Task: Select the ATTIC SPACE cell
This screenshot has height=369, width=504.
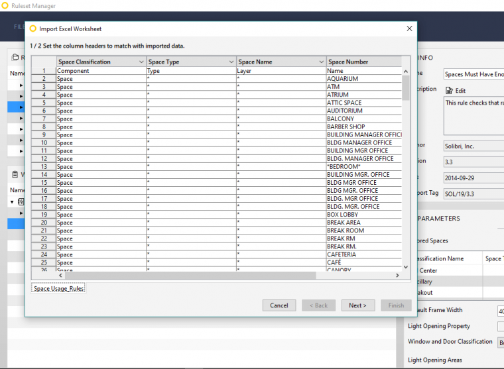Action: (x=364, y=103)
